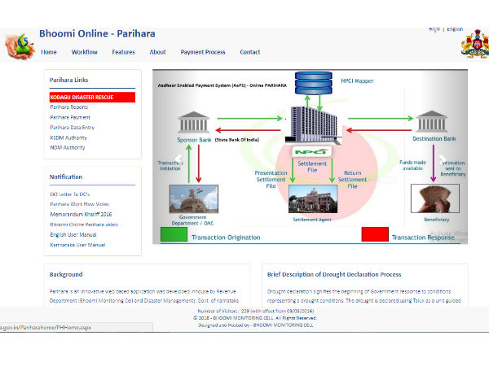Image resolution: width=489 pixels, height=366 pixels.
Task: Go to previous slide with left carousel arrow
Action: click(178, 159)
